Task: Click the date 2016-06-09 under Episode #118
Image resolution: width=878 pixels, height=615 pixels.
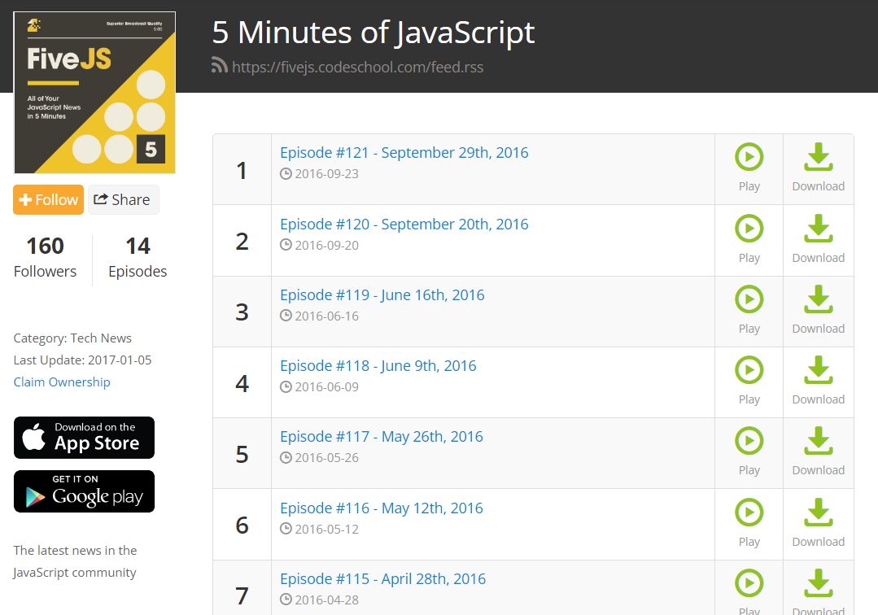Action: (x=326, y=387)
